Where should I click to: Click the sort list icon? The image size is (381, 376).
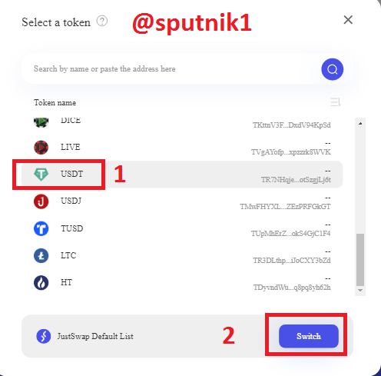(336, 102)
